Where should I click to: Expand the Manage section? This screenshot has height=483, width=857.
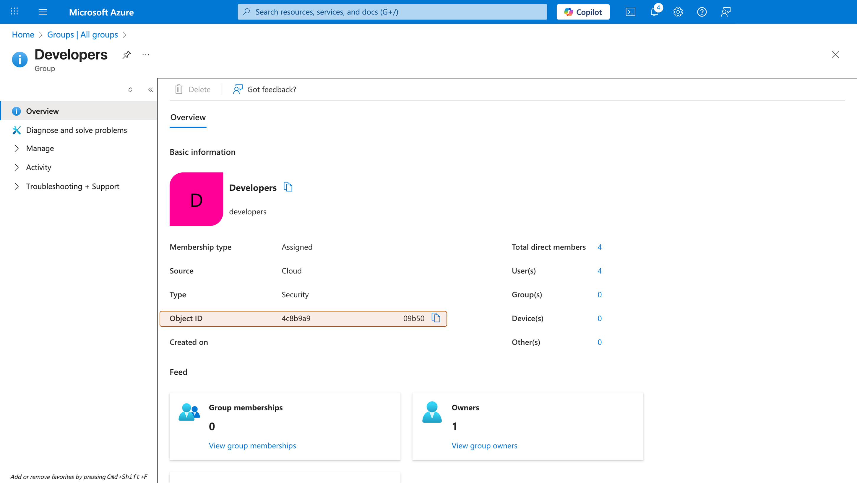click(x=40, y=148)
